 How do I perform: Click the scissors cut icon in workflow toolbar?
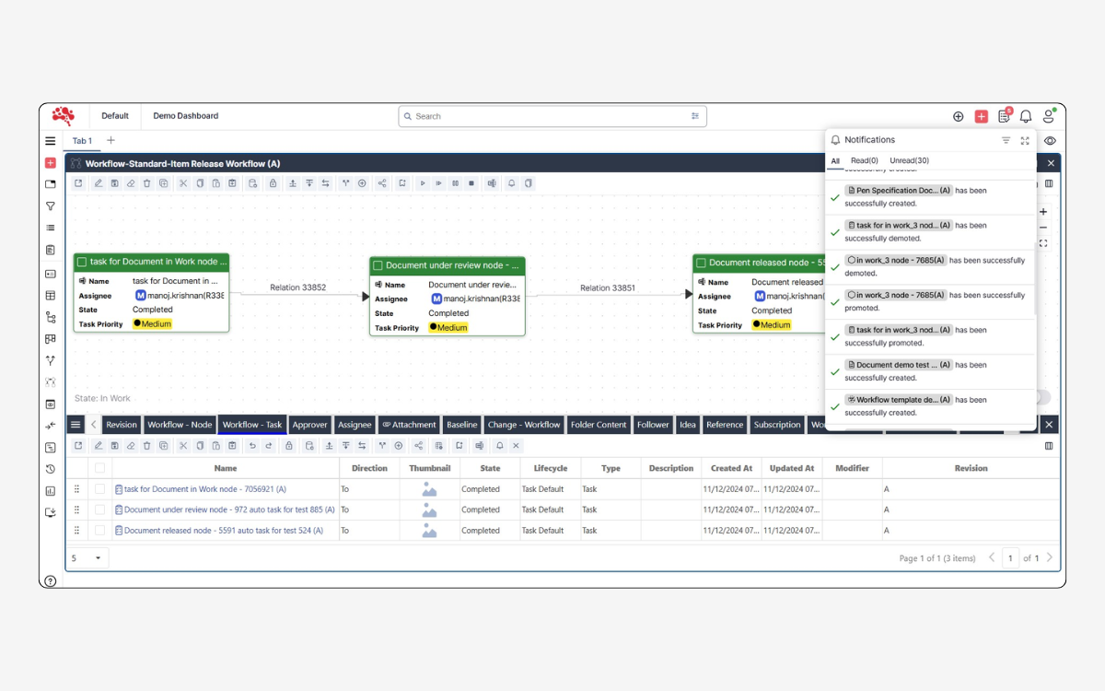click(183, 183)
